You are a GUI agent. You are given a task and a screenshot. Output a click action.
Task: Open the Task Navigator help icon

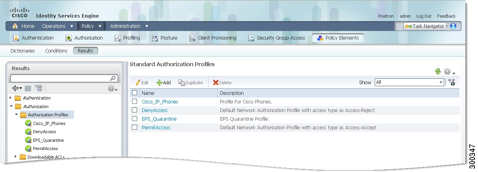click(453, 26)
